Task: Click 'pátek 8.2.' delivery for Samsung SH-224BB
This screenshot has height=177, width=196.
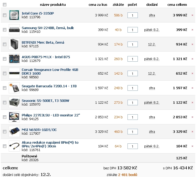Action: pos(152,30)
